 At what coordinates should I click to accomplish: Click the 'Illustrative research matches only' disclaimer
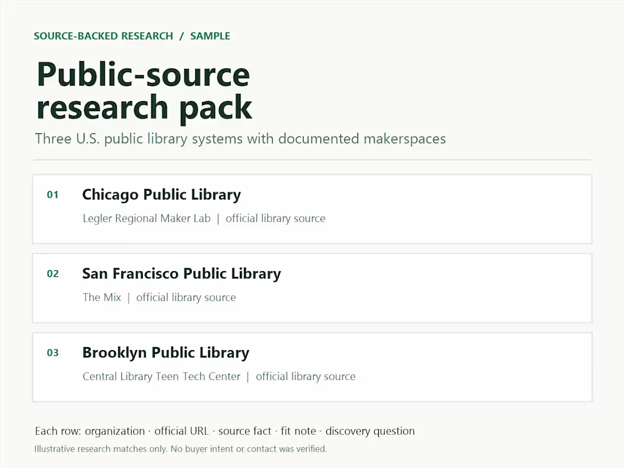(x=180, y=449)
